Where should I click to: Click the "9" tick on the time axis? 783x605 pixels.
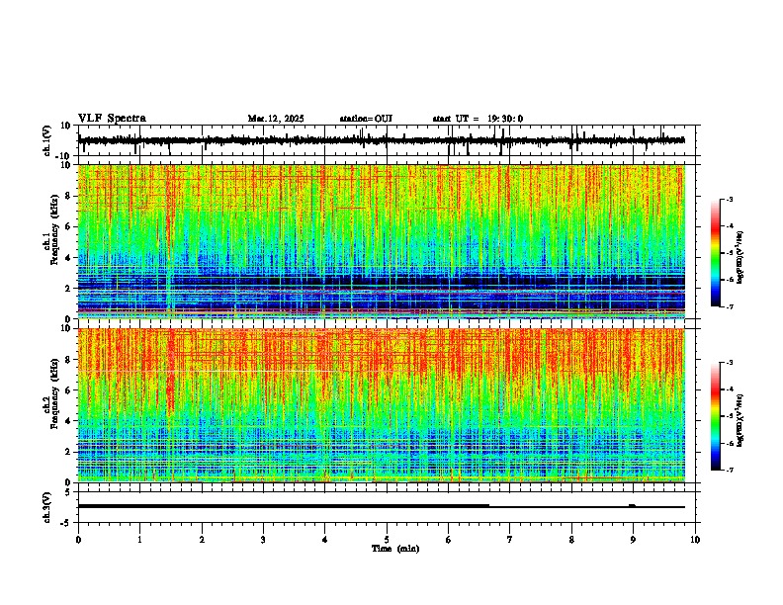click(633, 539)
